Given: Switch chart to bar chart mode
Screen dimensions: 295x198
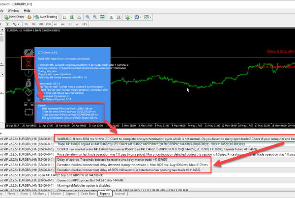Looking at the screenshot, I should coord(64,17).
